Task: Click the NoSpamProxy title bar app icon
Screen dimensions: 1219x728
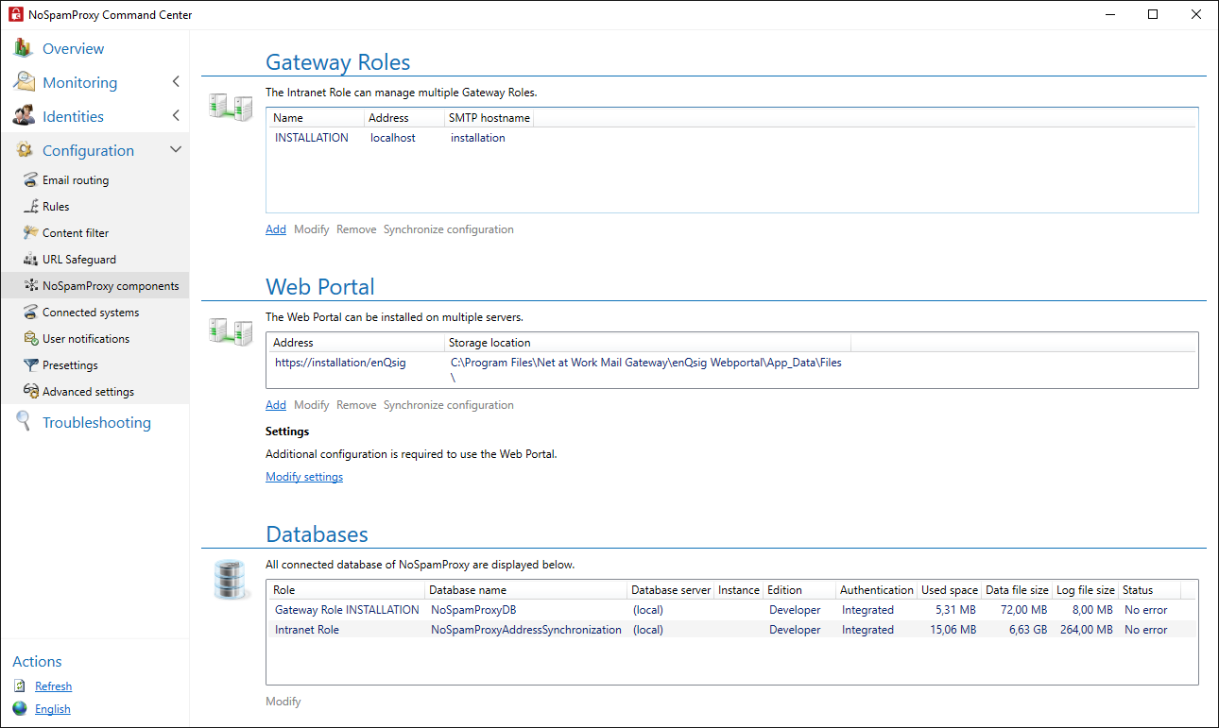Action: 15,14
